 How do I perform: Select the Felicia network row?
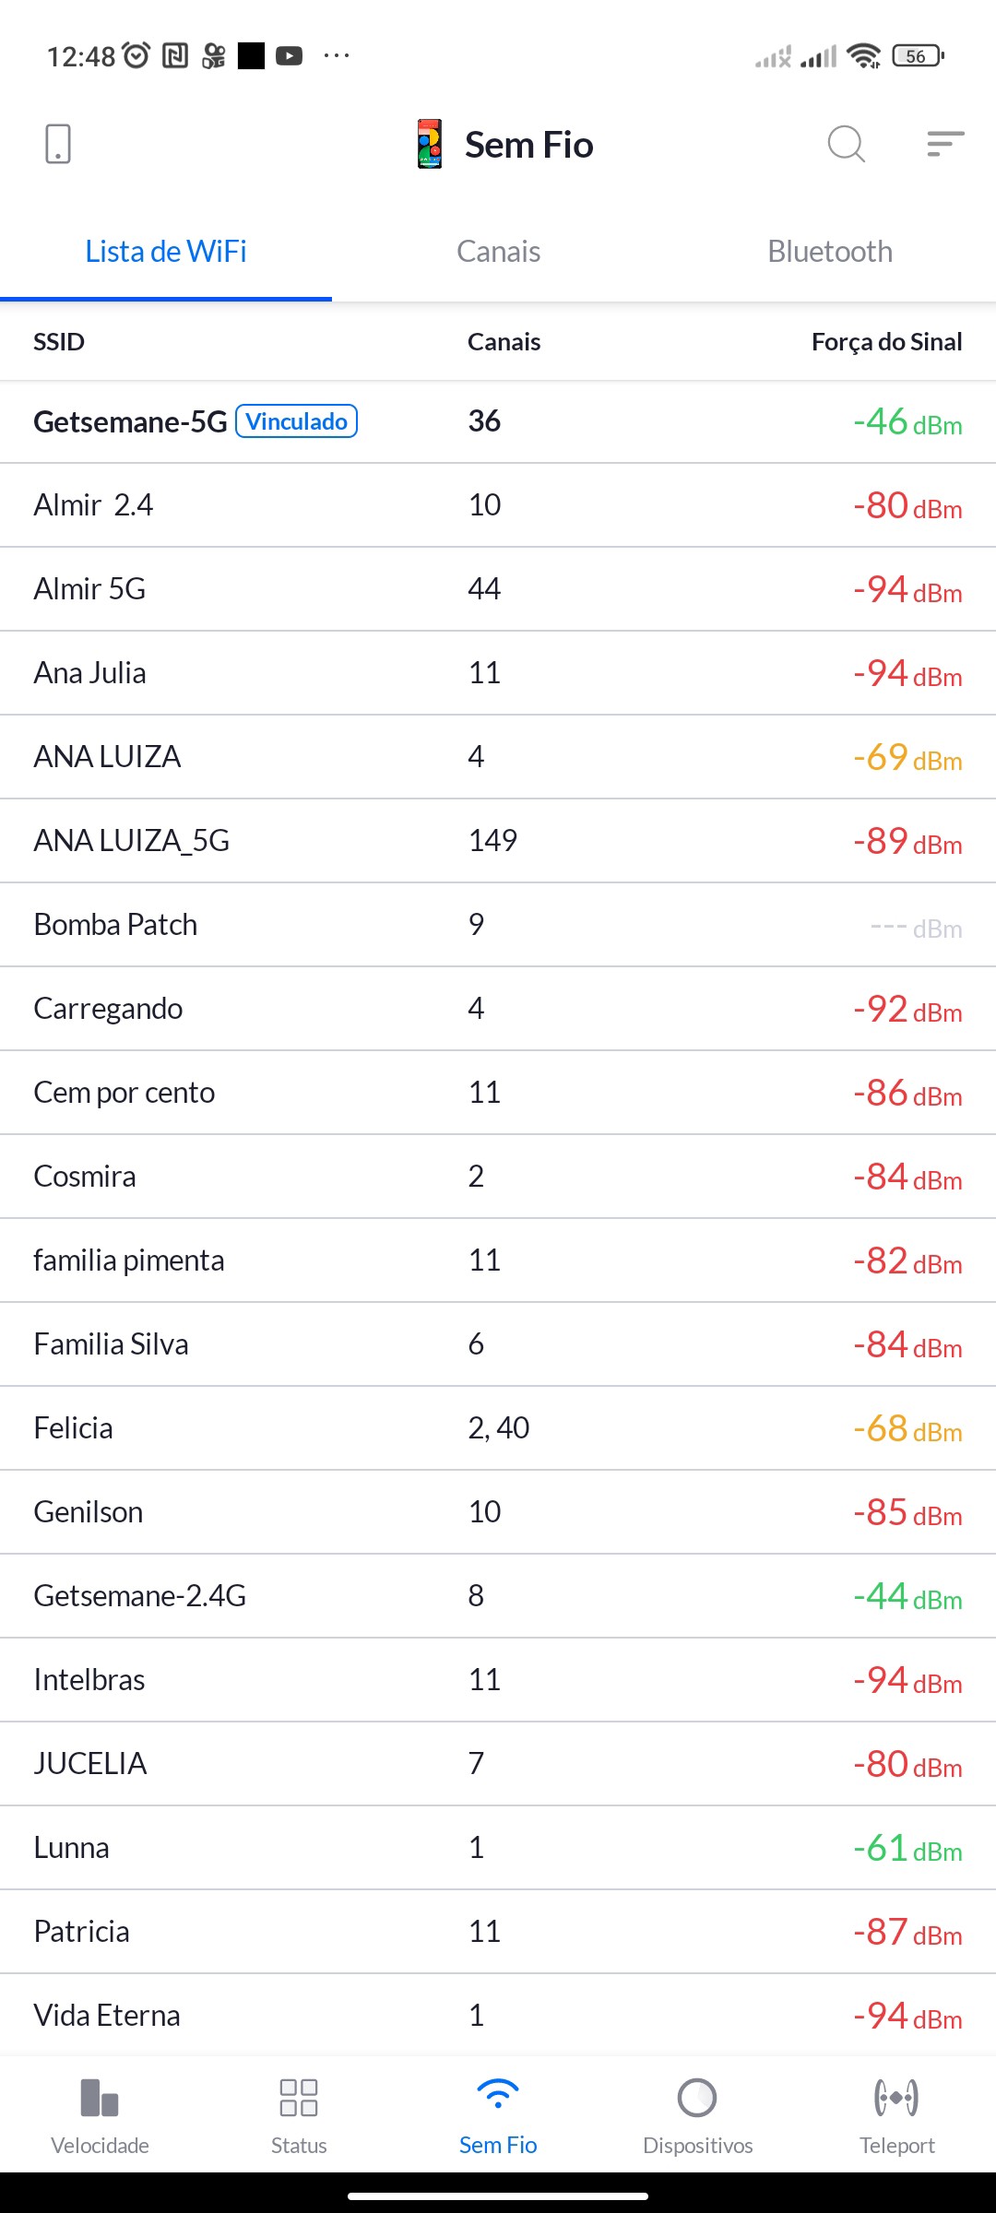pyautogui.click(x=498, y=1428)
